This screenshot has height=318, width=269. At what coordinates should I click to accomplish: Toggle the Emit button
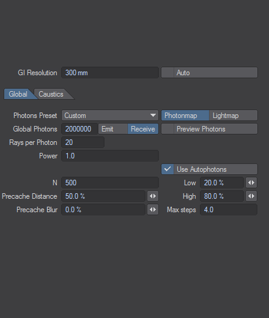113,129
